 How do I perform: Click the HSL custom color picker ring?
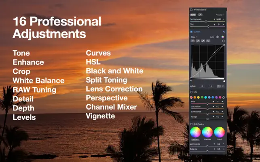(224, 98)
